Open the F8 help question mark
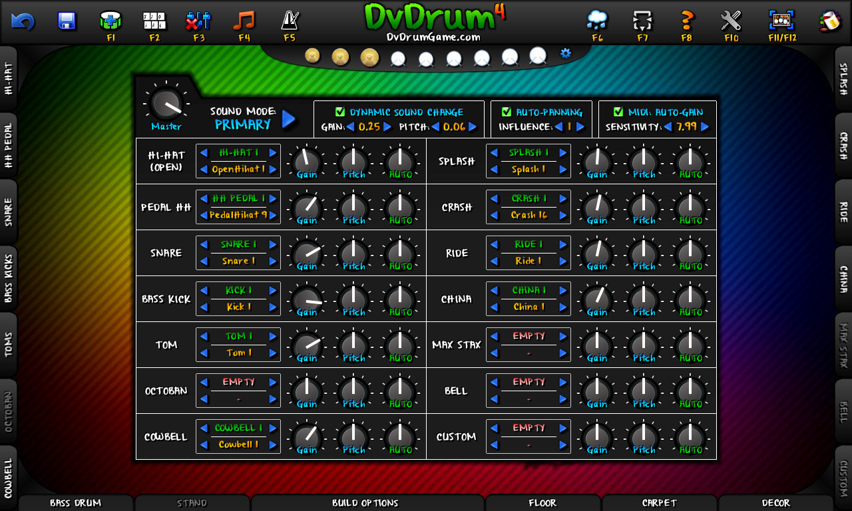 (x=687, y=21)
